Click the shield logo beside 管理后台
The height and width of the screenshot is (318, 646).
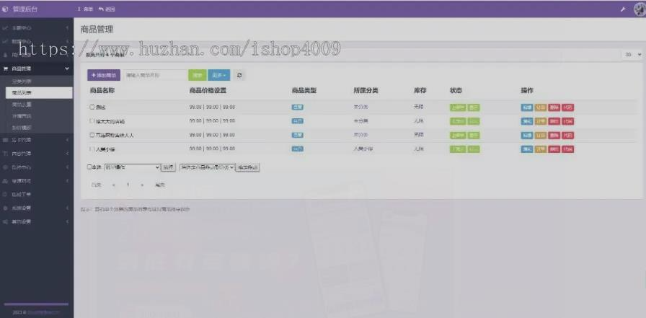coord(5,9)
